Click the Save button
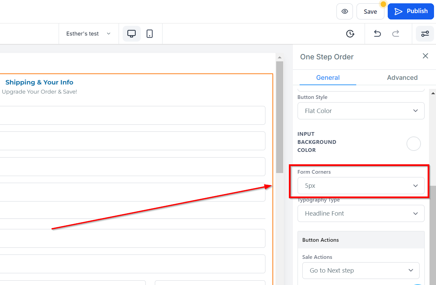The height and width of the screenshot is (285, 436). [370, 11]
